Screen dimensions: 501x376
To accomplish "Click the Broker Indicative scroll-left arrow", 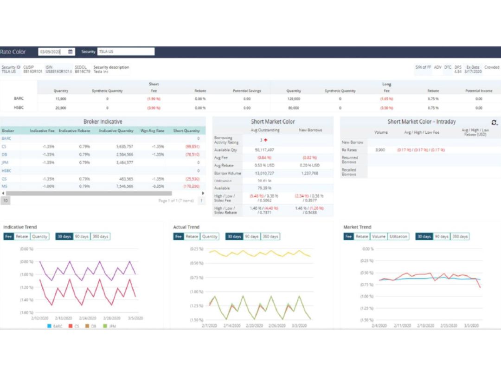I will (3, 193).
